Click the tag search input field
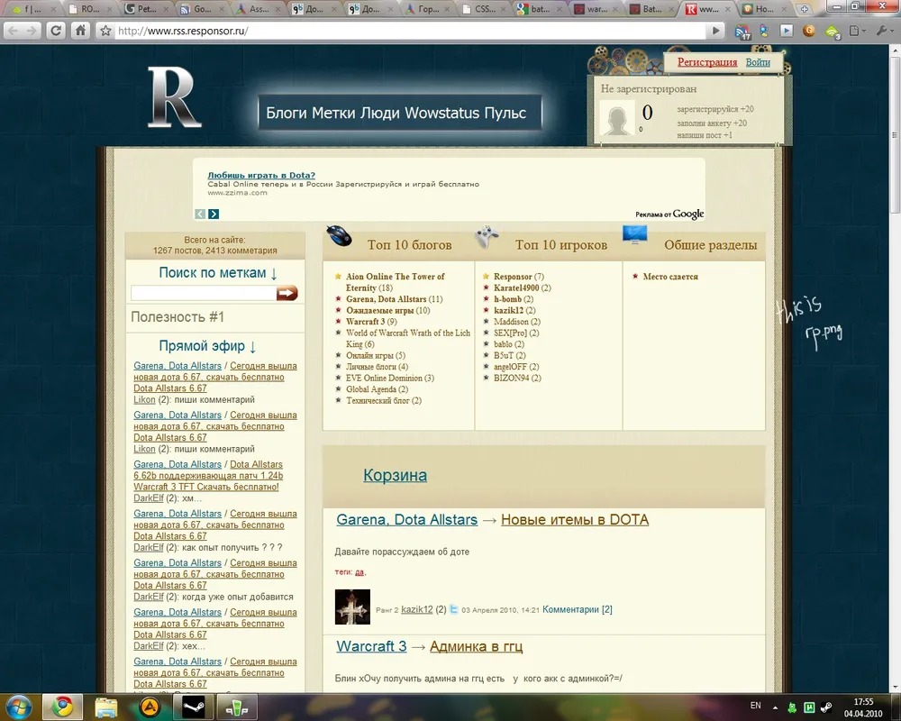 [203, 293]
